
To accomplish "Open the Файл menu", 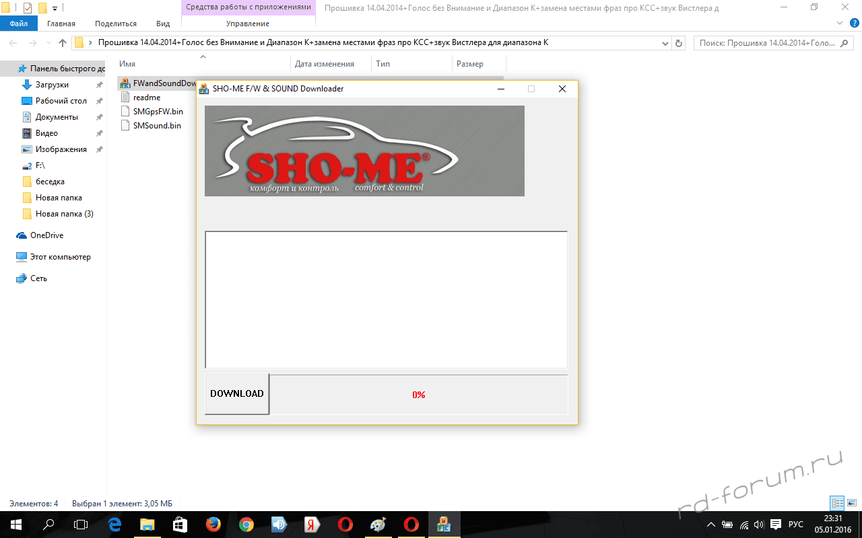I will (19, 24).
